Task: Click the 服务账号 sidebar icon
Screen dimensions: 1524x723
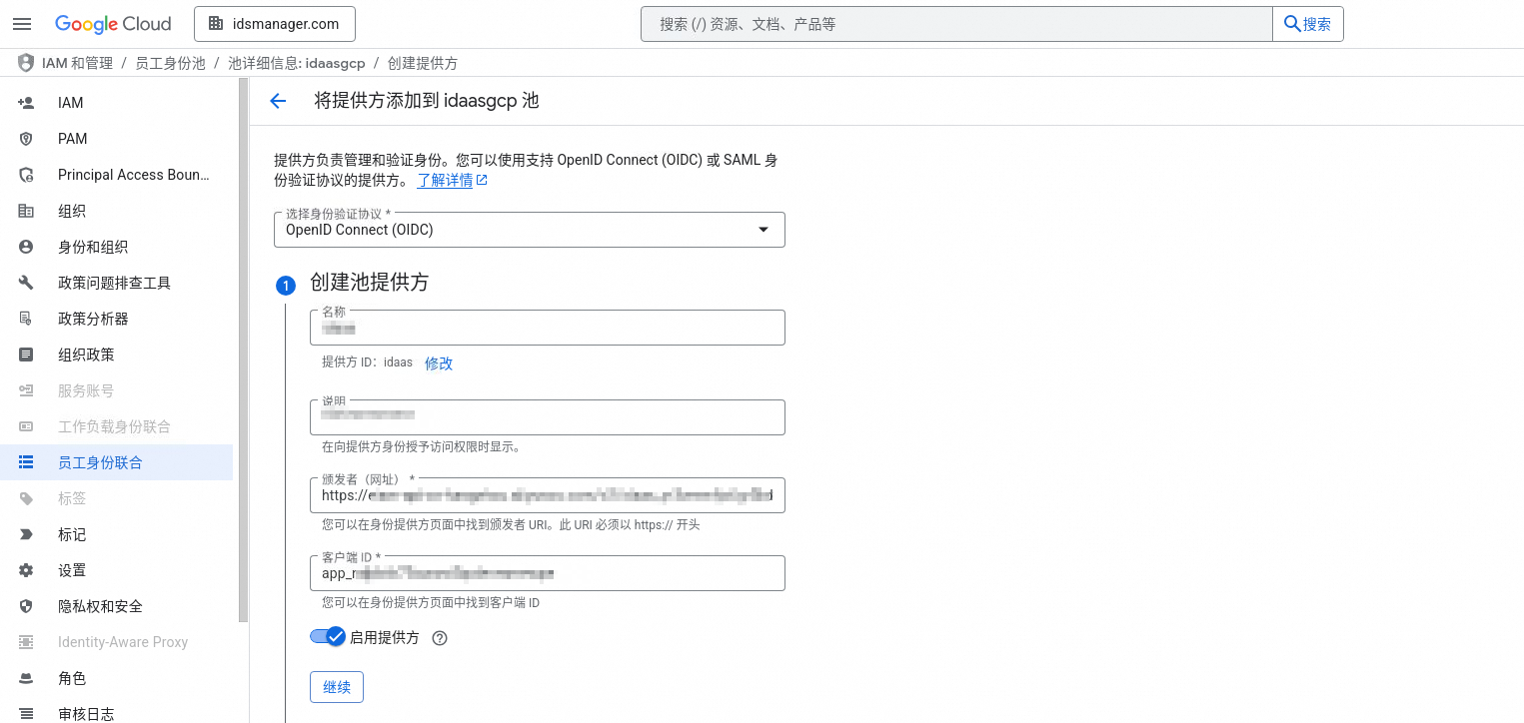Action: point(27,390)
